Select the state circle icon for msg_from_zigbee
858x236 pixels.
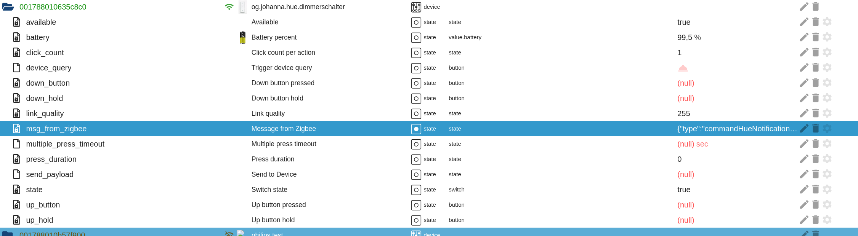coord(416,129)
